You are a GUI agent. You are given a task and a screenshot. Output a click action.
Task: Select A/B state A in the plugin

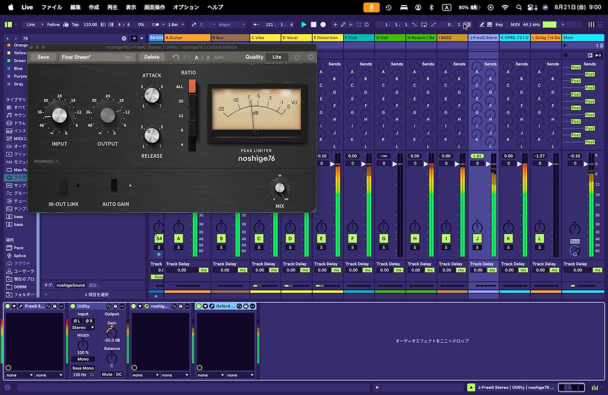coord(196,57)
